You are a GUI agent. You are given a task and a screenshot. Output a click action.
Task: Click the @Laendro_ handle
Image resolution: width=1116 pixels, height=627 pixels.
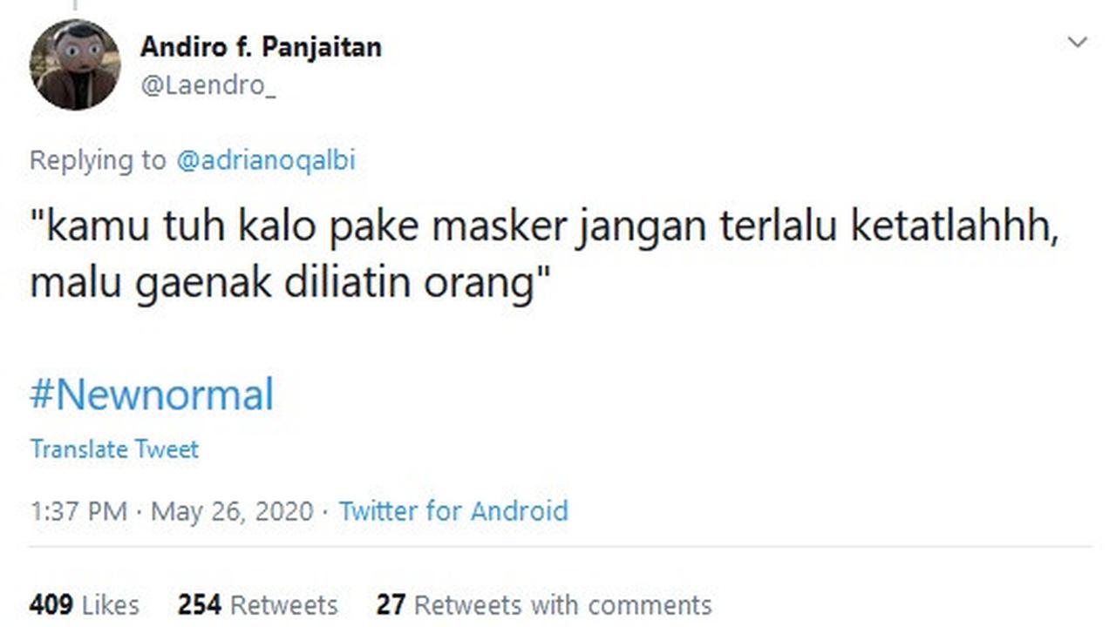[x=208, y=87]
